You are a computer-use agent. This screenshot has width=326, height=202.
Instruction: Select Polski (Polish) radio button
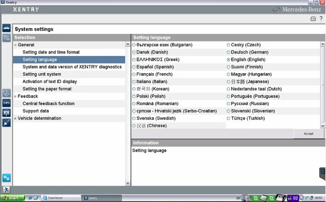[x=134, y=96]
